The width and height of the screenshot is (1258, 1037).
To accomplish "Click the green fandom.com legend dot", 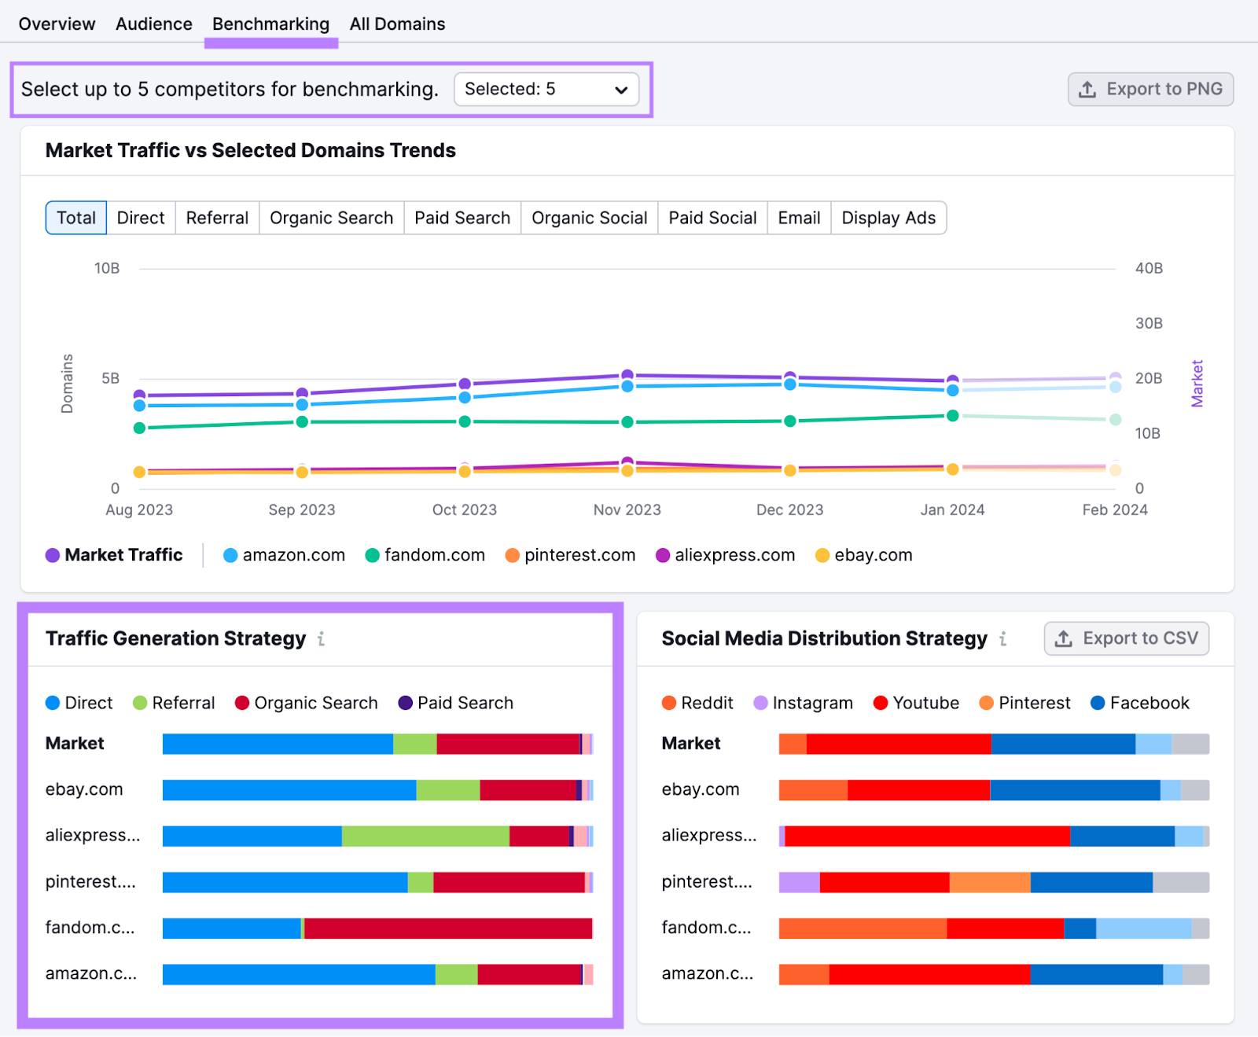I will [370, 555].
